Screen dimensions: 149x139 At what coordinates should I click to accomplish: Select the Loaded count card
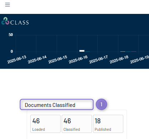tap(45, 124)
